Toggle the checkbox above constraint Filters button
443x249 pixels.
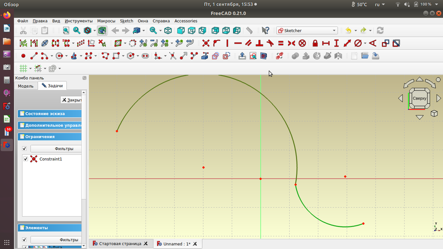click(x=24, y=149)
